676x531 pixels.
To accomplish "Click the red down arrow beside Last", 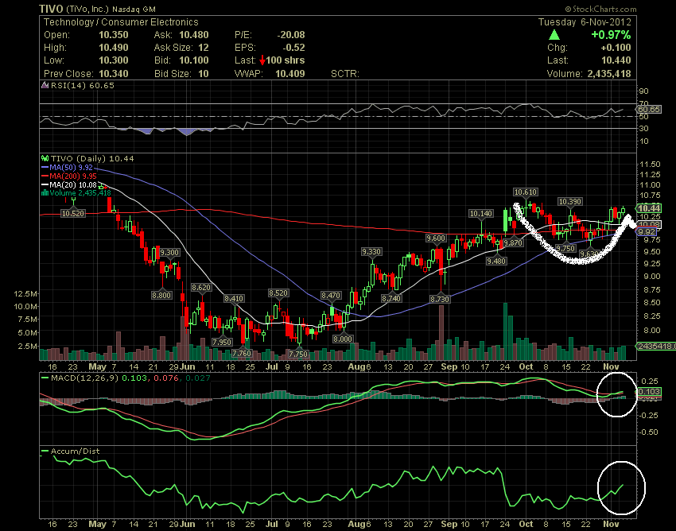I will 262,60.
